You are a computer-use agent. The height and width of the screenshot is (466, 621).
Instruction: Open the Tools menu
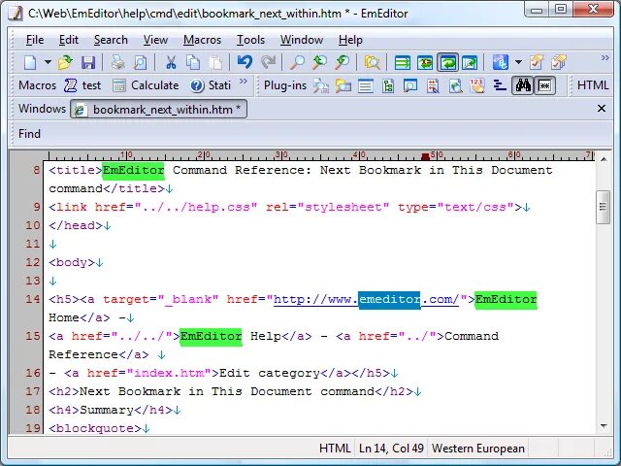tap(250, 40)
